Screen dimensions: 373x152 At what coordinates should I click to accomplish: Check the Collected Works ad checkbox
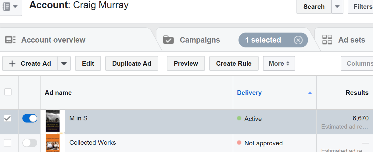coord(8,143)
